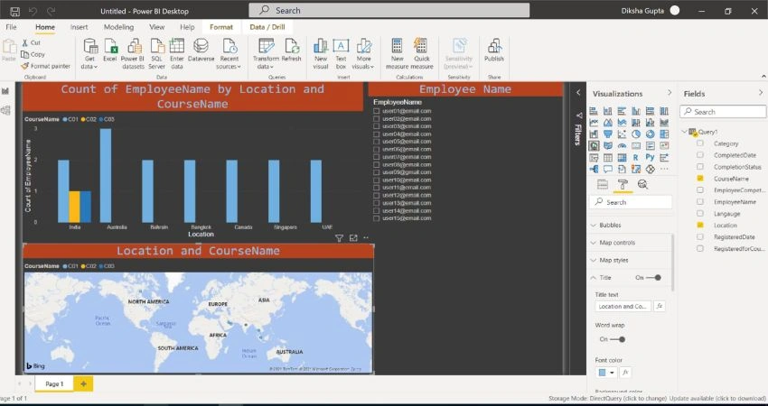This screenshot has width=768, height=406.
Task: Publish the report
Action: click(x=493, y=51)
